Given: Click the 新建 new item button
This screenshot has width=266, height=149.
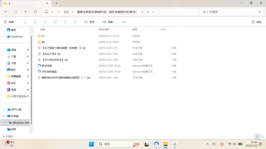Looking at the screenshot, I should pos(10,22).
